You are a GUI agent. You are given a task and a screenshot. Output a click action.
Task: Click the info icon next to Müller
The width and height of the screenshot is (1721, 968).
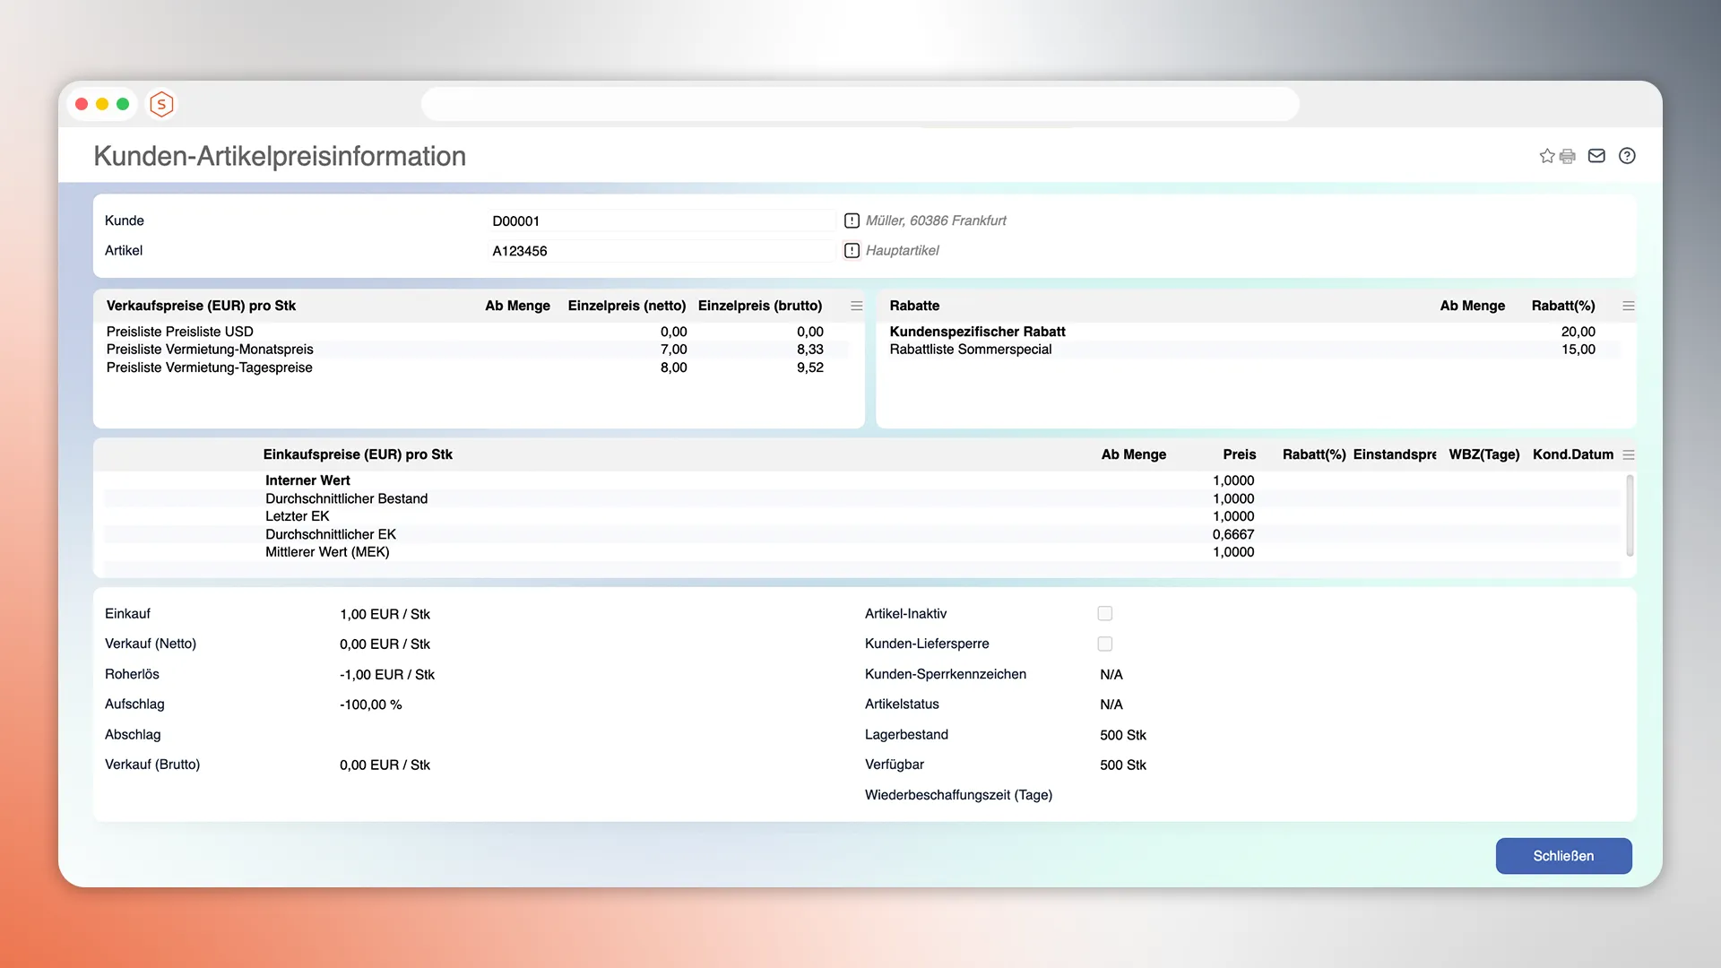852,220
